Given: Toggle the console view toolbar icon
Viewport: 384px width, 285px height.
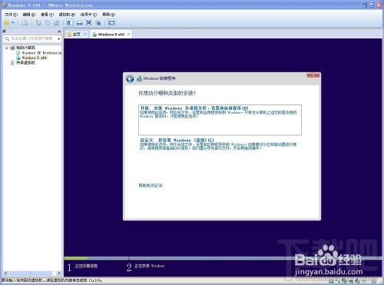Looking at the screenshot, I should click(111, 23).
